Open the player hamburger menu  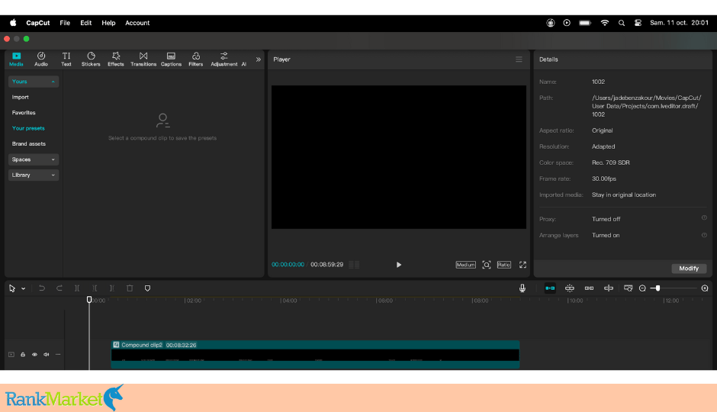coord(519,60)
